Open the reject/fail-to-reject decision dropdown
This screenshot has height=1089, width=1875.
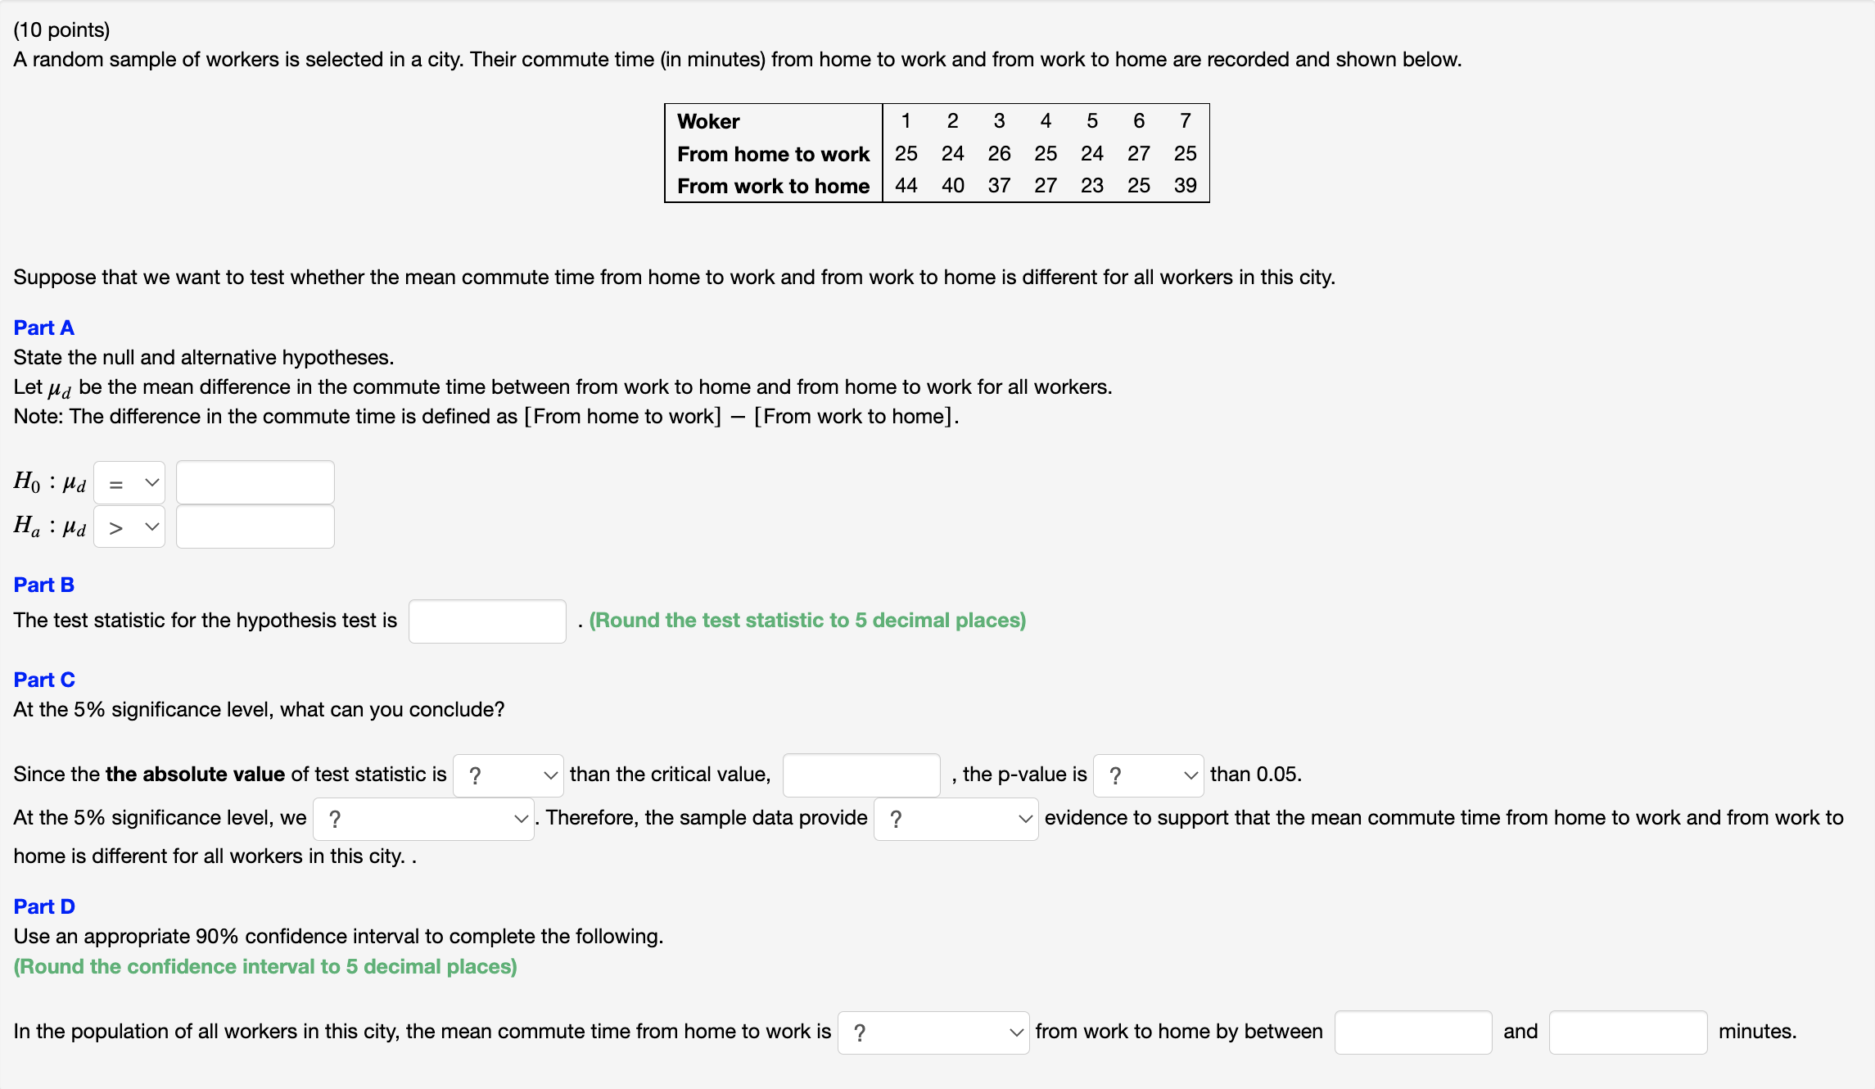[x=422, y=817]
